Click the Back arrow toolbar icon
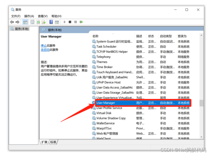Viewport: 210px width, 155px height. coord(12,22)
